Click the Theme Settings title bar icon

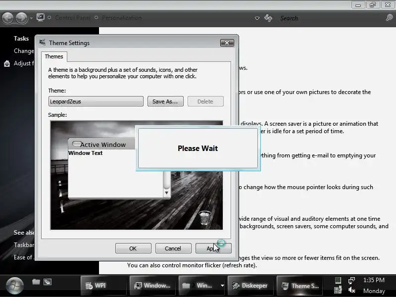[x=43, y=43]
